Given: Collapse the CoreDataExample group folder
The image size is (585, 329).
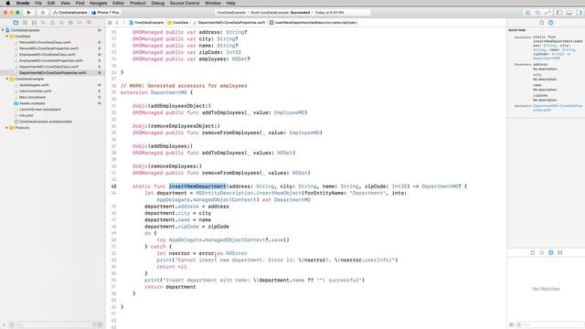Looking at the screenshot, I should tap(7, 80).
